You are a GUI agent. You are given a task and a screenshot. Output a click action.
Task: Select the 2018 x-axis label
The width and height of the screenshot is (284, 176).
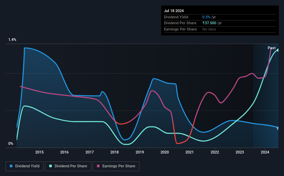(114, 152)
